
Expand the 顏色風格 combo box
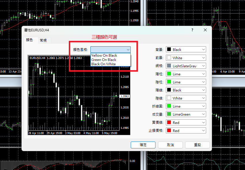[111, 50]
